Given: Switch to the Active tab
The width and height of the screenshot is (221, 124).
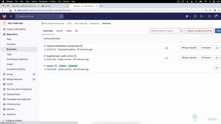Looking at the screenshot, I should 60,31.
